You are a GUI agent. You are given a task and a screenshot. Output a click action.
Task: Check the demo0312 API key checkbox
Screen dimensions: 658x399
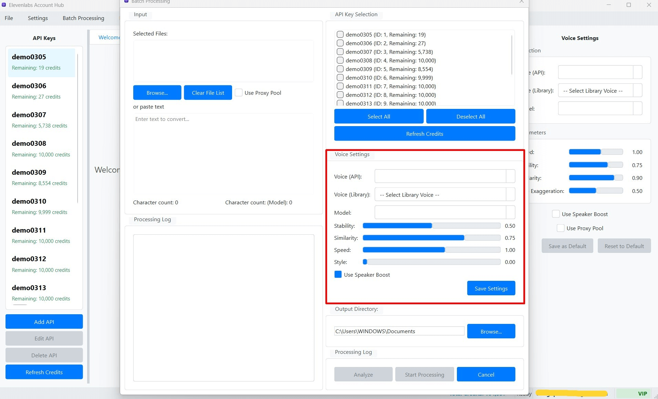(340, 95)
